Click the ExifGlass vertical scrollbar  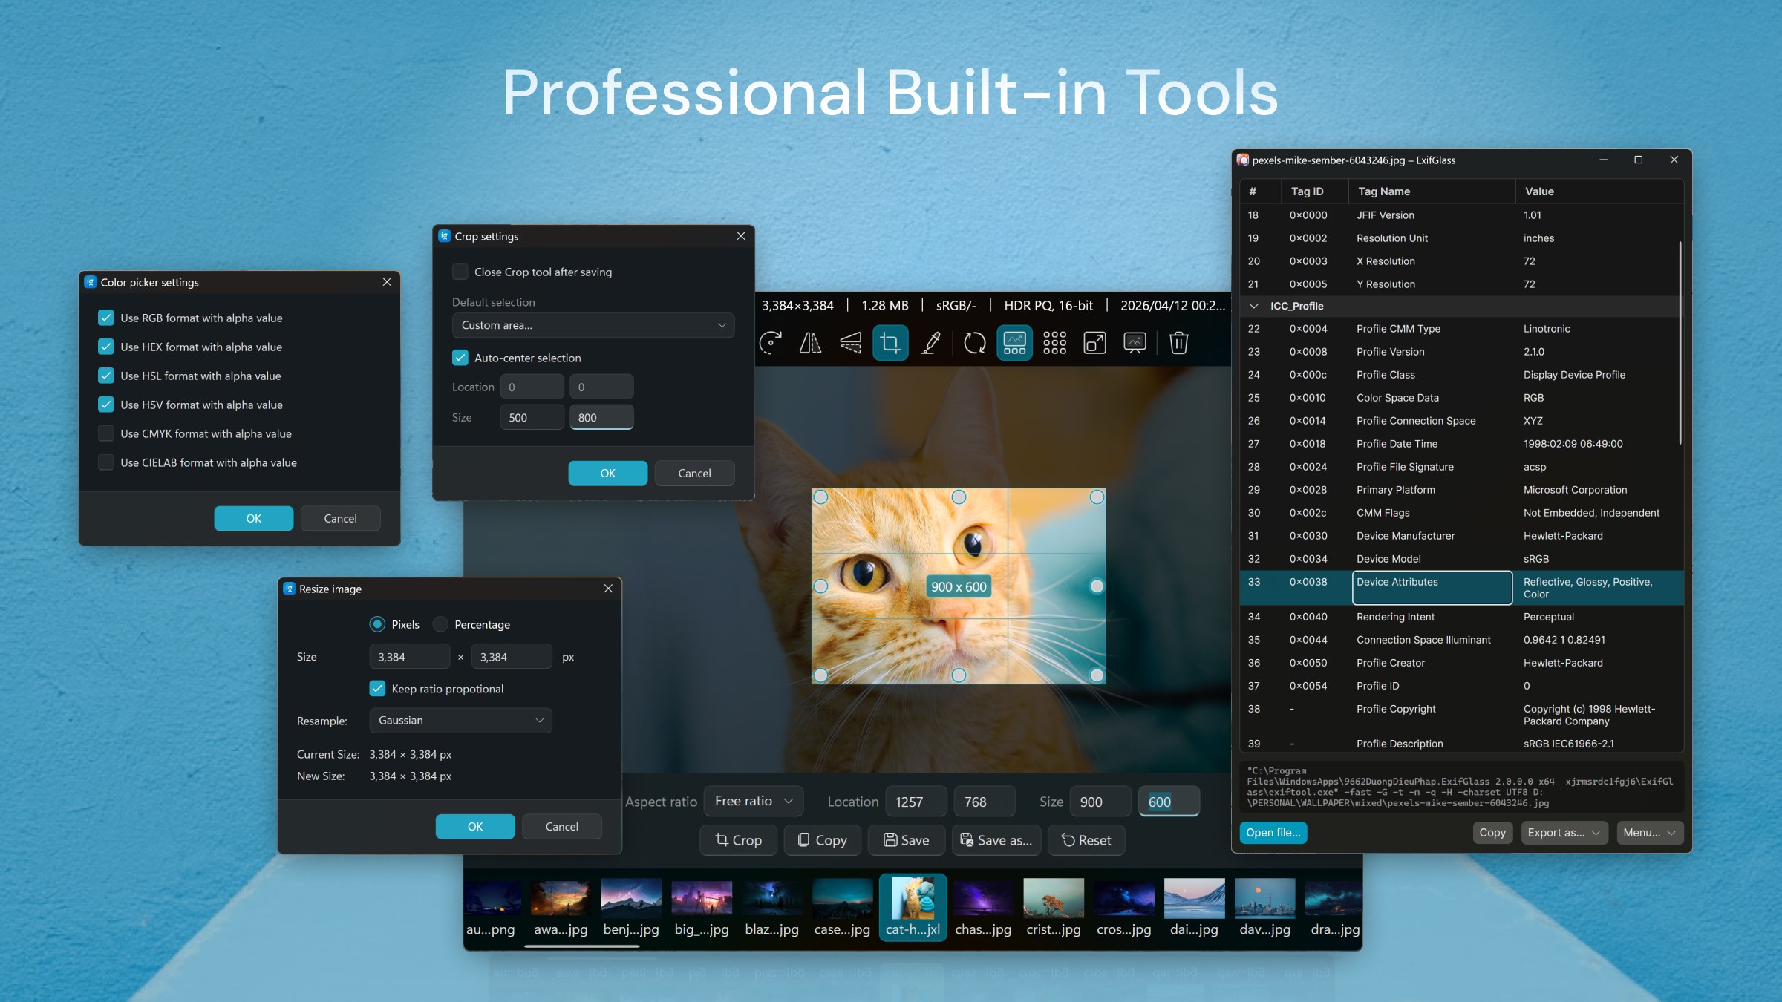click(x=1680, y=343)
